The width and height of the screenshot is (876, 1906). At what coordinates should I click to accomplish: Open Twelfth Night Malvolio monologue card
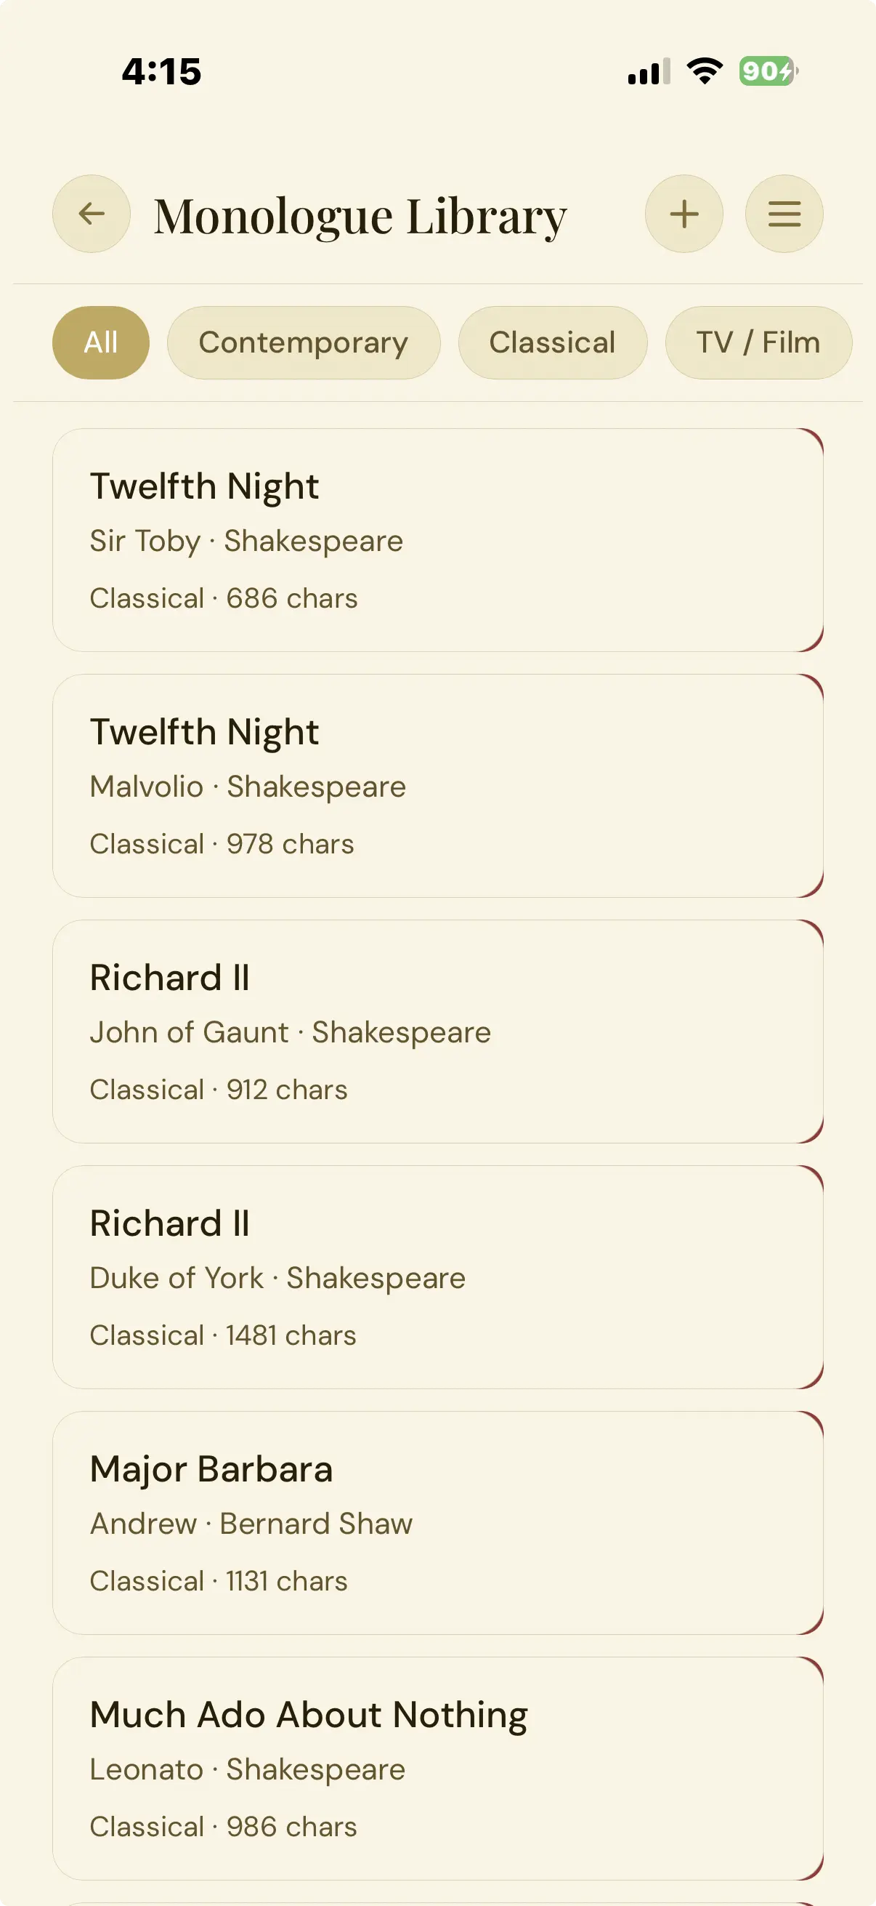coord(437,786)
